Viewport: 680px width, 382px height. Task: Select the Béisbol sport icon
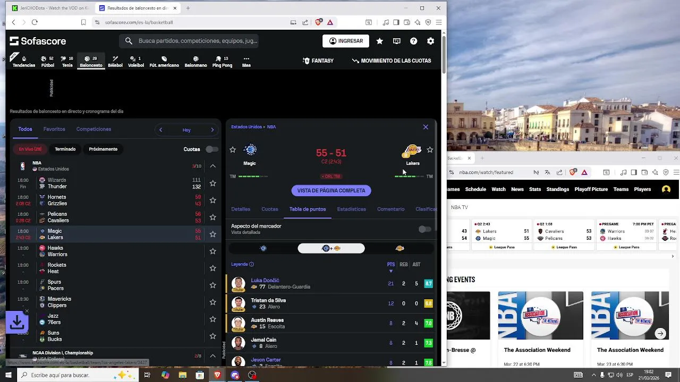[115, 62]
